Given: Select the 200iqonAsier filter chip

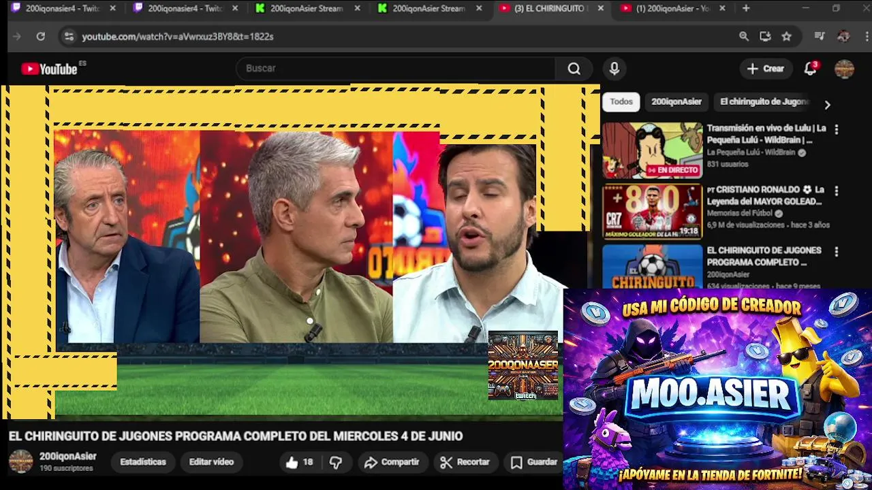Looking at the screenshot, I should coord(676,101).
